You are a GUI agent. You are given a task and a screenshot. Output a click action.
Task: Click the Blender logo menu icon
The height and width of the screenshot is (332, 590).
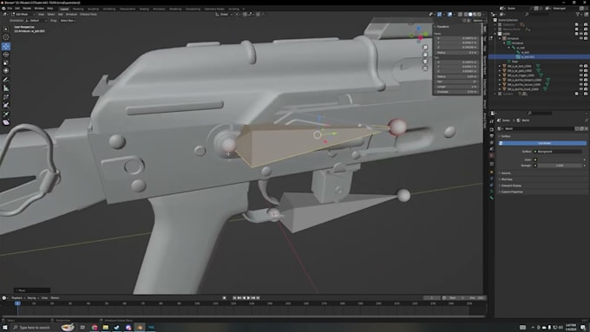tap(3, 9)
